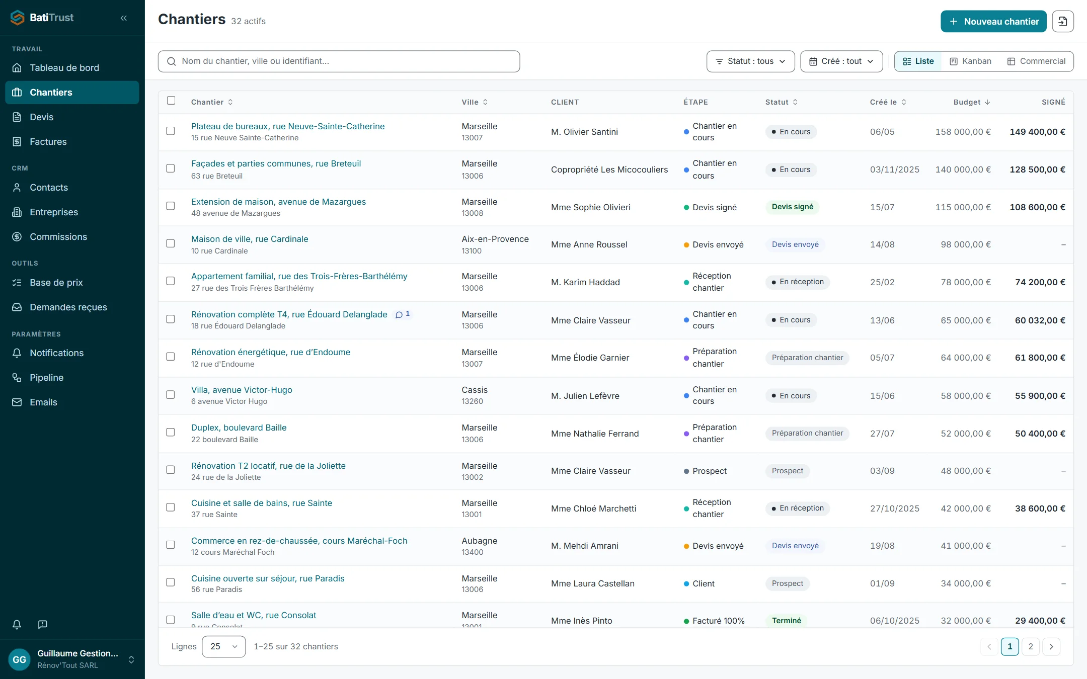Check the Extension de maison row checkbox
Screen dimensions: 1087x679
[x=171, y=206]
